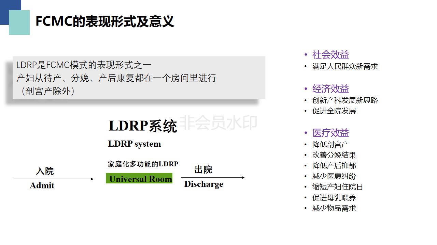Click the line LDRP是FCMC模式的表现形式之一
The image size is (437, 245).
[84, 65]
